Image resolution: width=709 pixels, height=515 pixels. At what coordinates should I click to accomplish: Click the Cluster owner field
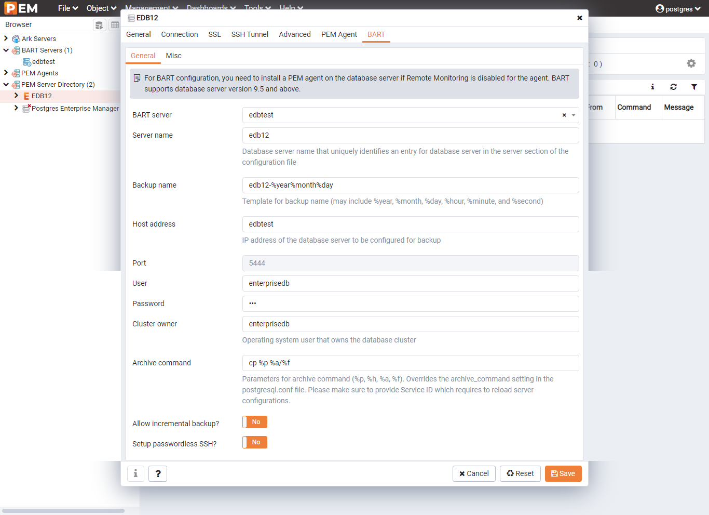coord(411,324)
